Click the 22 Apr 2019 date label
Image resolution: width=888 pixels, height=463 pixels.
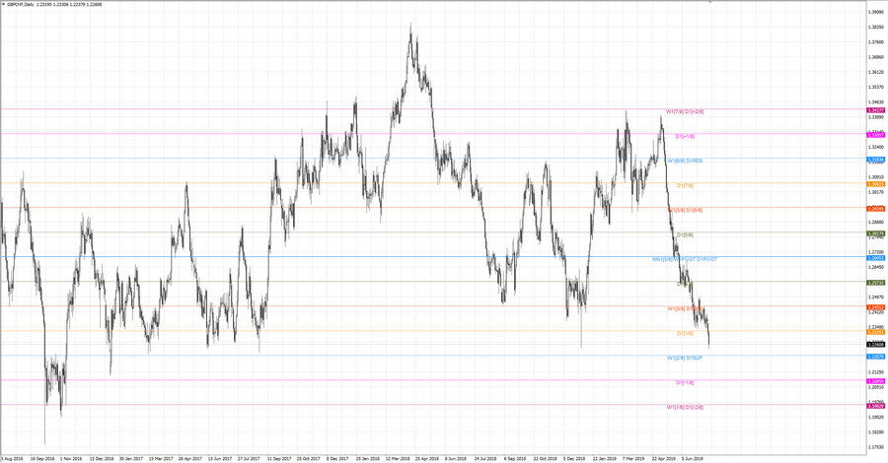[x=664, y=459]
